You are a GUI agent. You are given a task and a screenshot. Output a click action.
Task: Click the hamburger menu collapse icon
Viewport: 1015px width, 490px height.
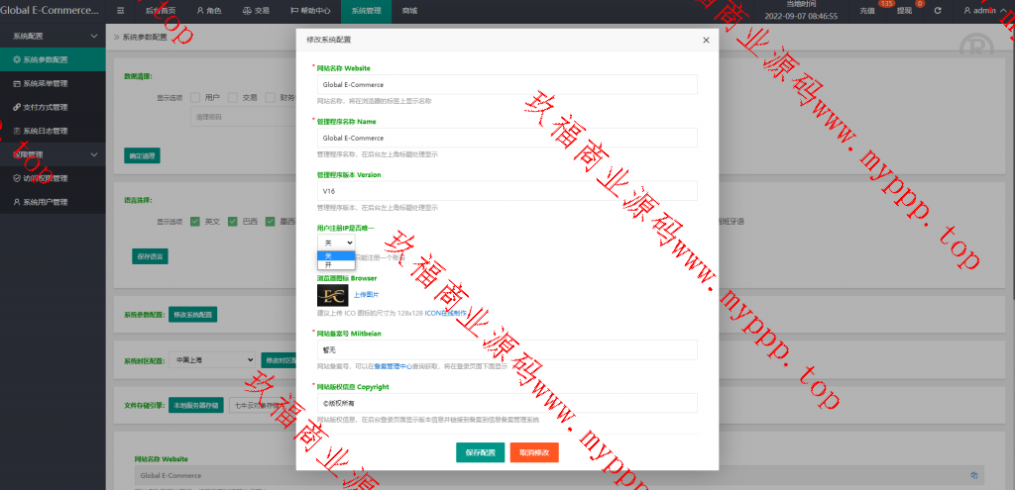(x=121, y=11)
